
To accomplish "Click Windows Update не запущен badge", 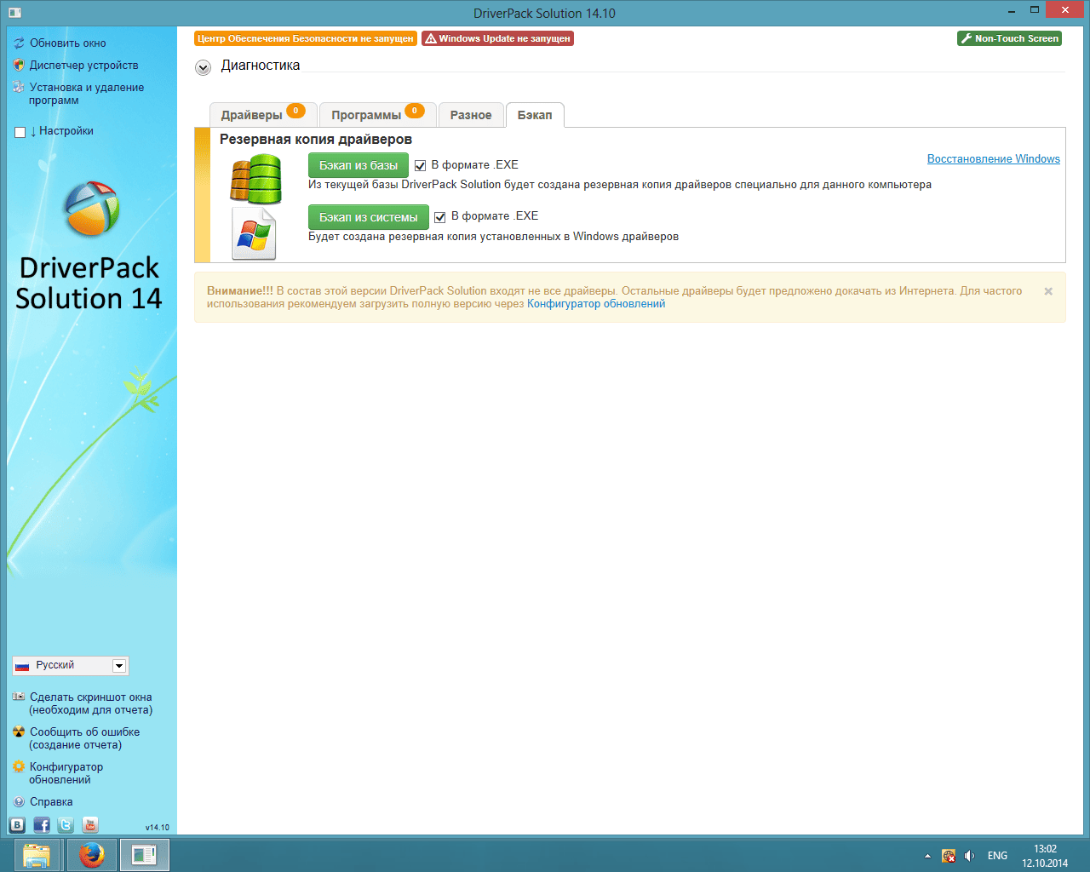I will [497, 38].
